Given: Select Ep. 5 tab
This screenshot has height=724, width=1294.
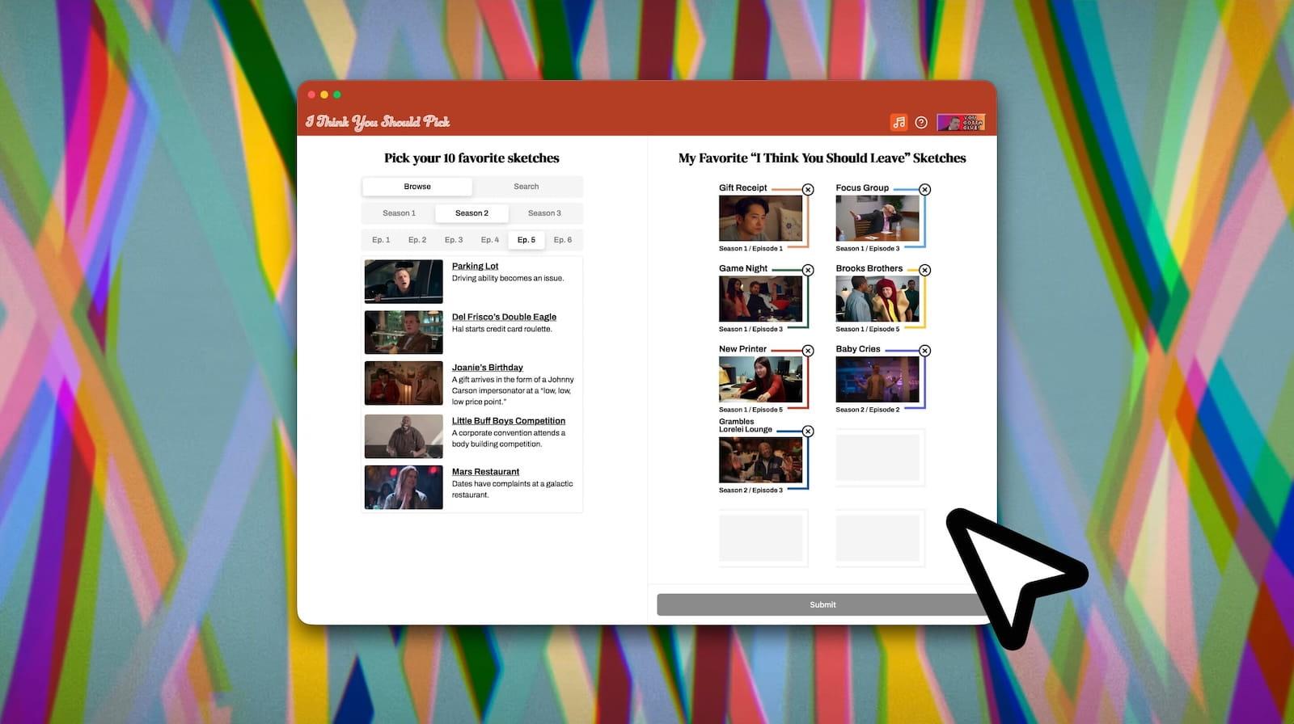Looking at the screenshot, I should pos(526,240).
